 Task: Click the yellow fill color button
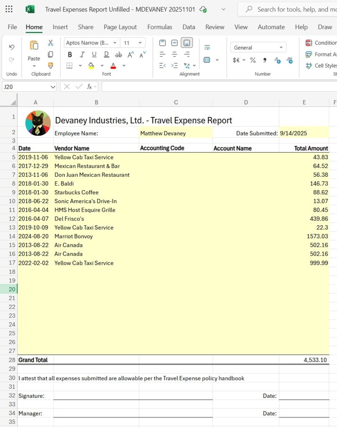91,65
